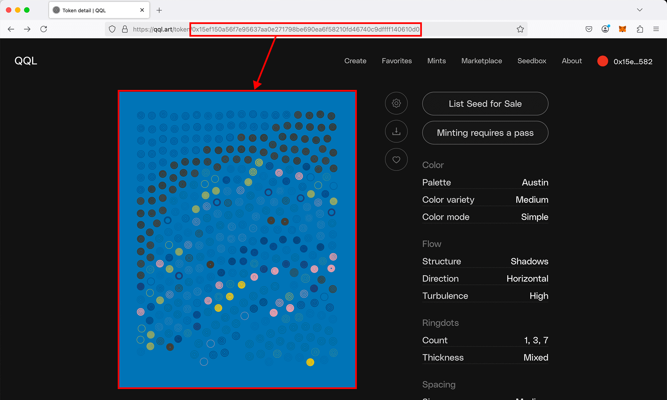Bookmark page with the star icon
The width and height of the screenshot is (667, 400).
pos(520,29)
